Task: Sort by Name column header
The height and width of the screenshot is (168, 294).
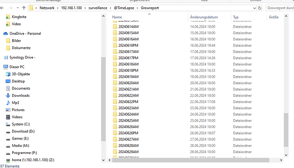Action: (x=117, y=17)
